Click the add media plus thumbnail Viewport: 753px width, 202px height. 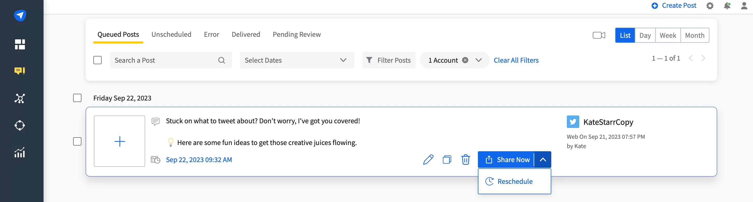point(120,141)
